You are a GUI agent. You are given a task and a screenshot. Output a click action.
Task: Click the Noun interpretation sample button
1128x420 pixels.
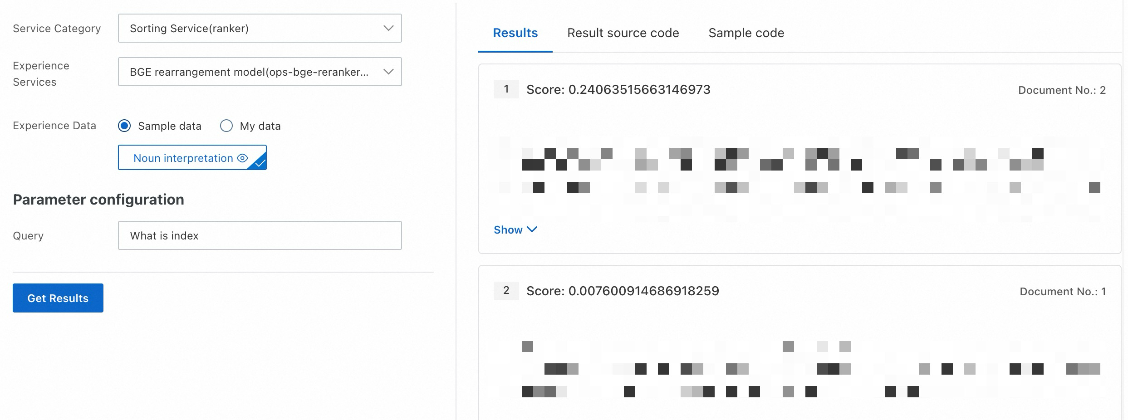tap(183, 158)
